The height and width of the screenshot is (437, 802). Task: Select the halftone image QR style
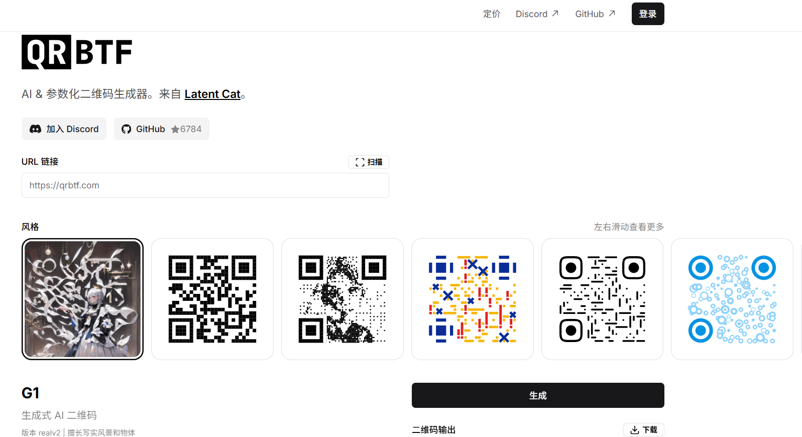[342, 299]
